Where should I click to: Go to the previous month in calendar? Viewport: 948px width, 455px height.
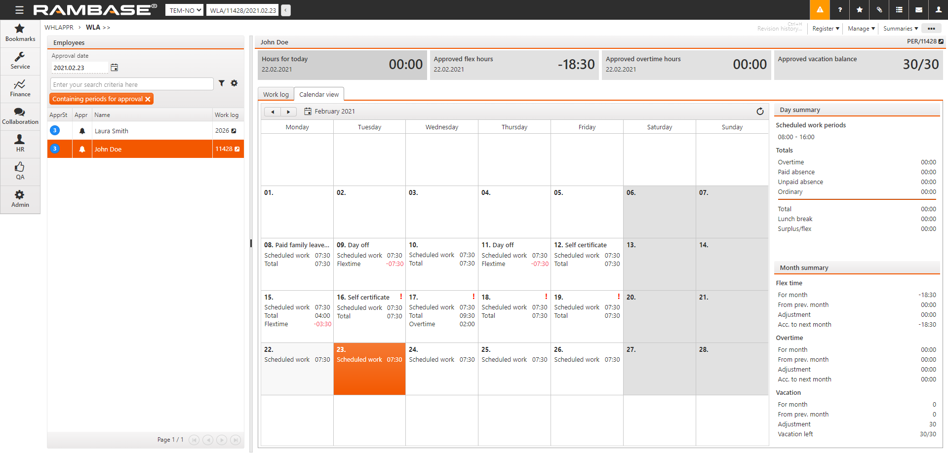[272, 112]
